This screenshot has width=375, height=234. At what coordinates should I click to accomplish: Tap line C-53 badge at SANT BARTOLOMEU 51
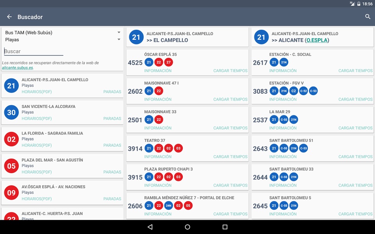[x=304, y=148]
